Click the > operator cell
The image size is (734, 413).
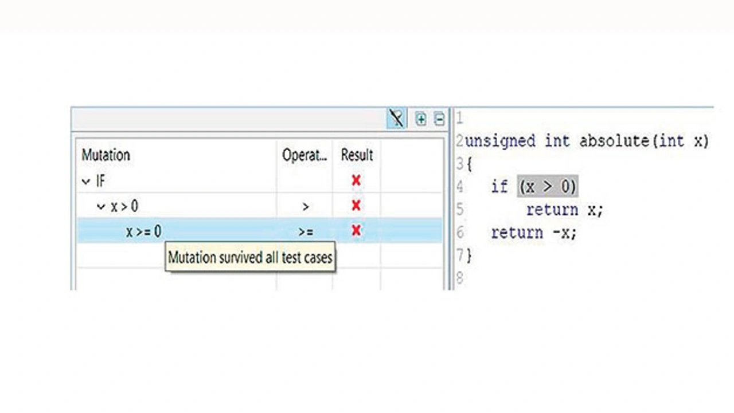[x=305, y=206]
